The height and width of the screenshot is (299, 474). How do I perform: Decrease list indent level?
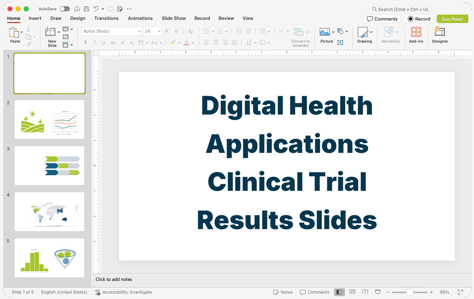click(x=239, y=31)
